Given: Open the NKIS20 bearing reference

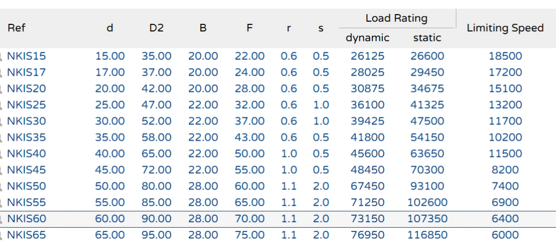Looking at the screenshot, I should point(27,89).
